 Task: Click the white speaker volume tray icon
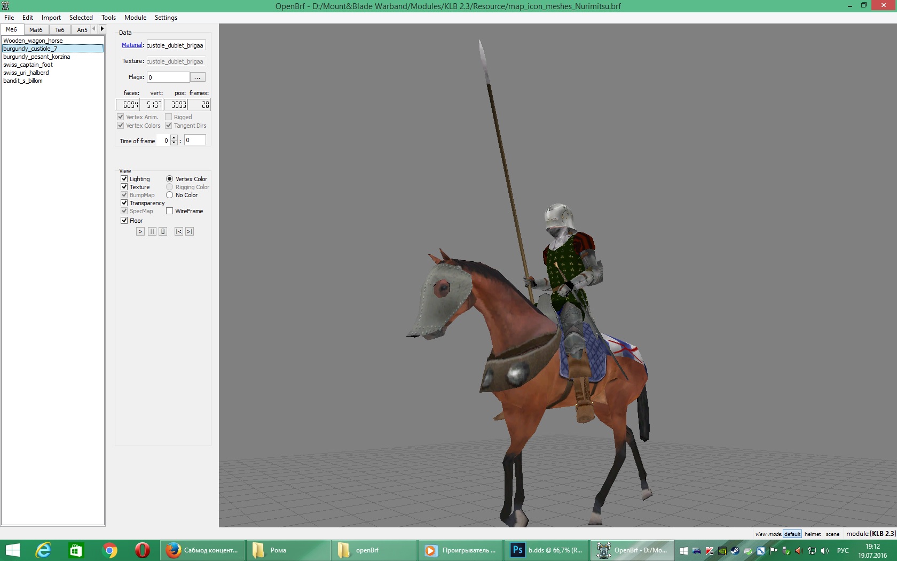coord(825,551)
